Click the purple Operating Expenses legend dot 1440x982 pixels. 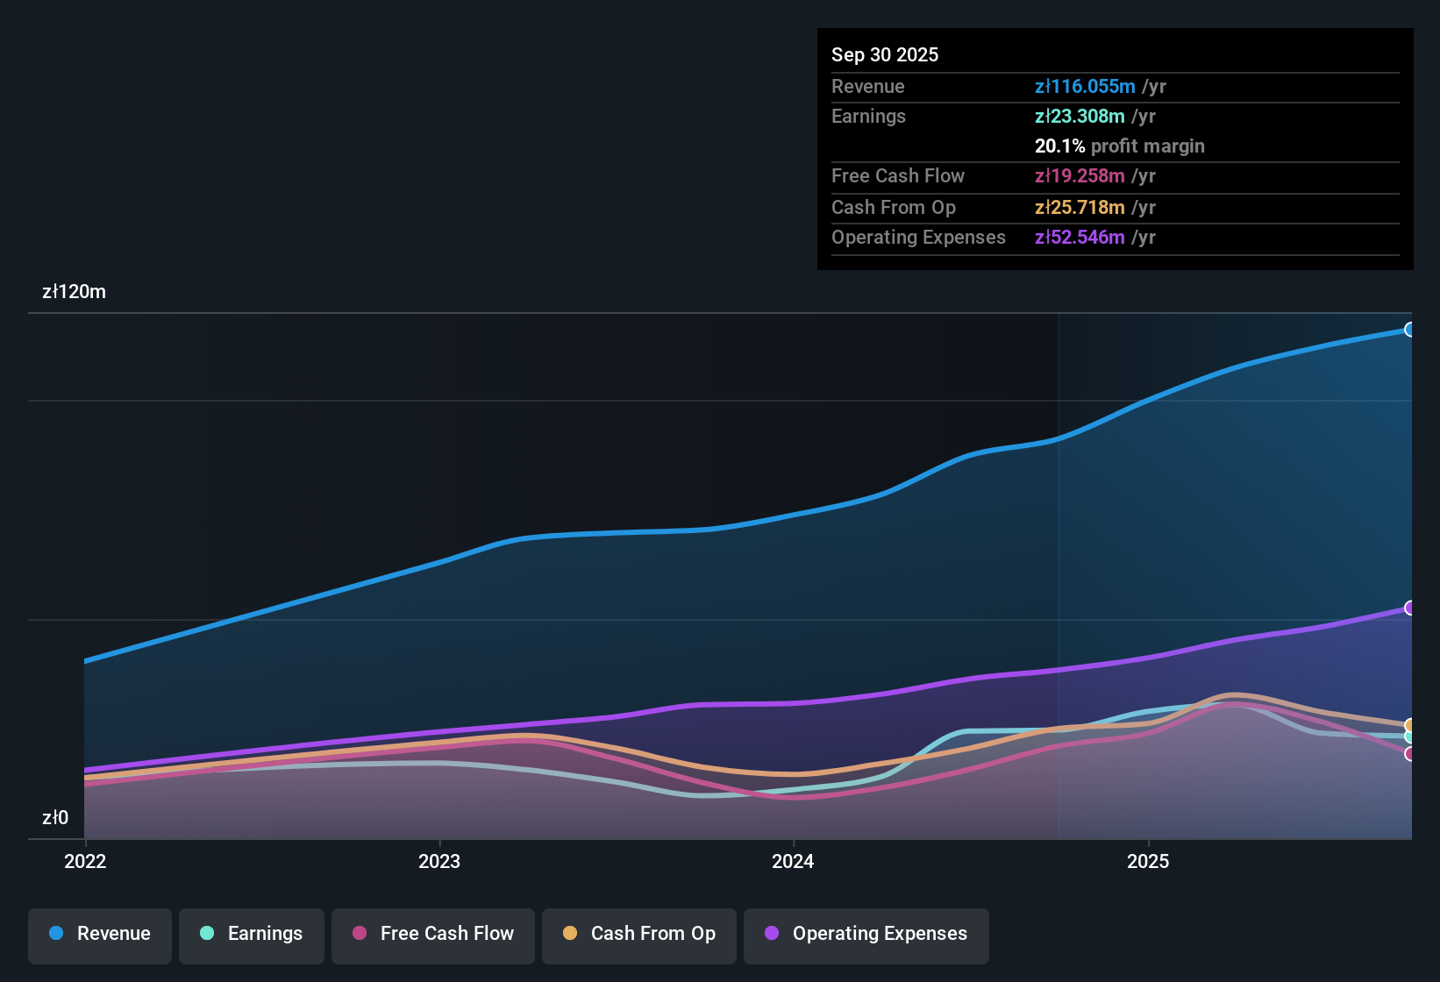(x=770, y=934)
